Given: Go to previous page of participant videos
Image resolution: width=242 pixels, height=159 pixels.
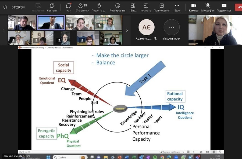Looking at the screenshot, I should (x=3, y=30).
